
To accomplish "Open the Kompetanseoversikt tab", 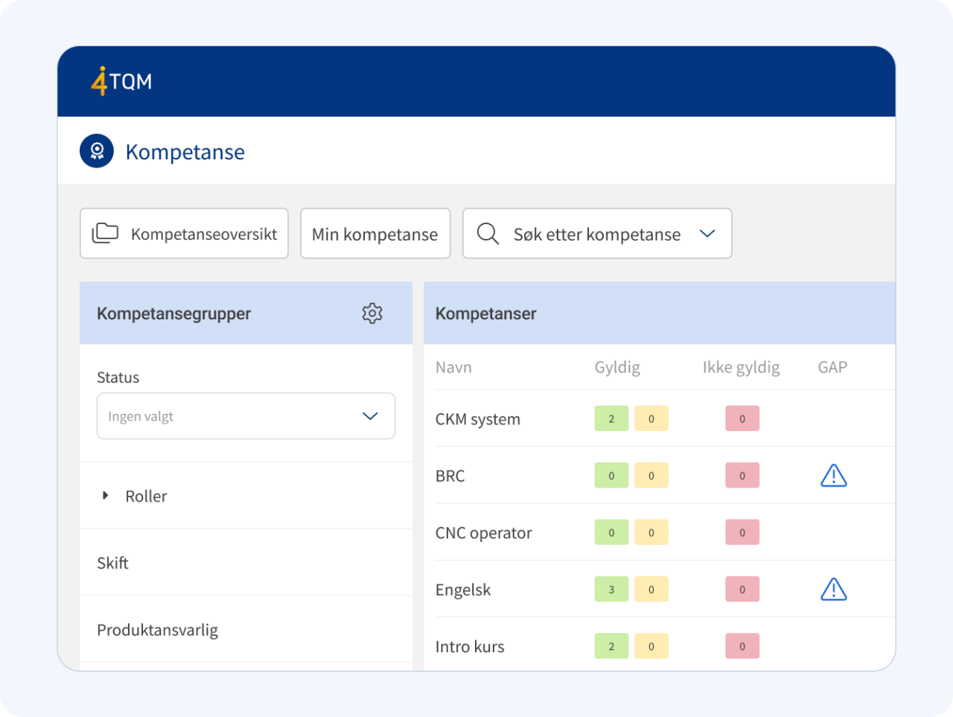I will tap(184, 234).
